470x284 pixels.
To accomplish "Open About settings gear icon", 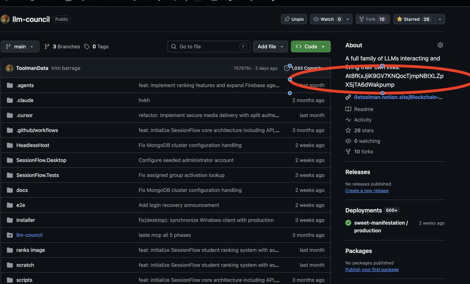I will pyautogui.click(x=440, y=45).
